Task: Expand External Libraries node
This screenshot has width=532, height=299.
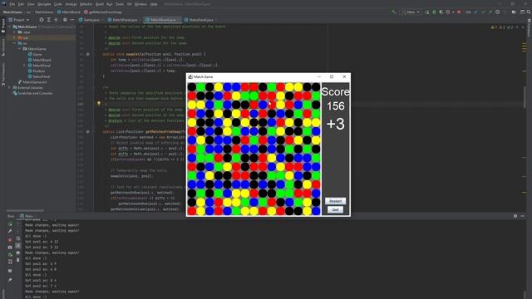Action: pos(9,87)
